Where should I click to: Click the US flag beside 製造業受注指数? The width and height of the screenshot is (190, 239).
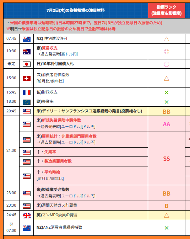pyautogui.click(x=27, y=193)
